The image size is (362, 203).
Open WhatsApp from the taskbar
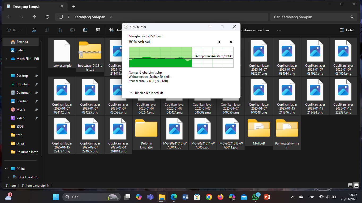coord(256,197)
